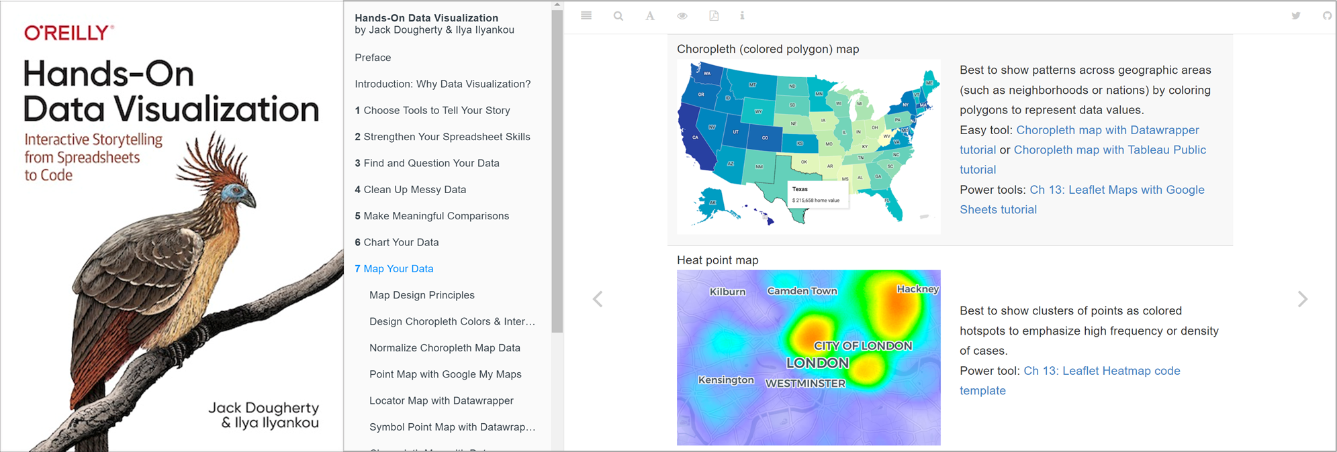Follow Choropleth map with Tableau Public tutorial link
The height and width of the screenshot is (452, 1337).
click(x=1109, y=150)
